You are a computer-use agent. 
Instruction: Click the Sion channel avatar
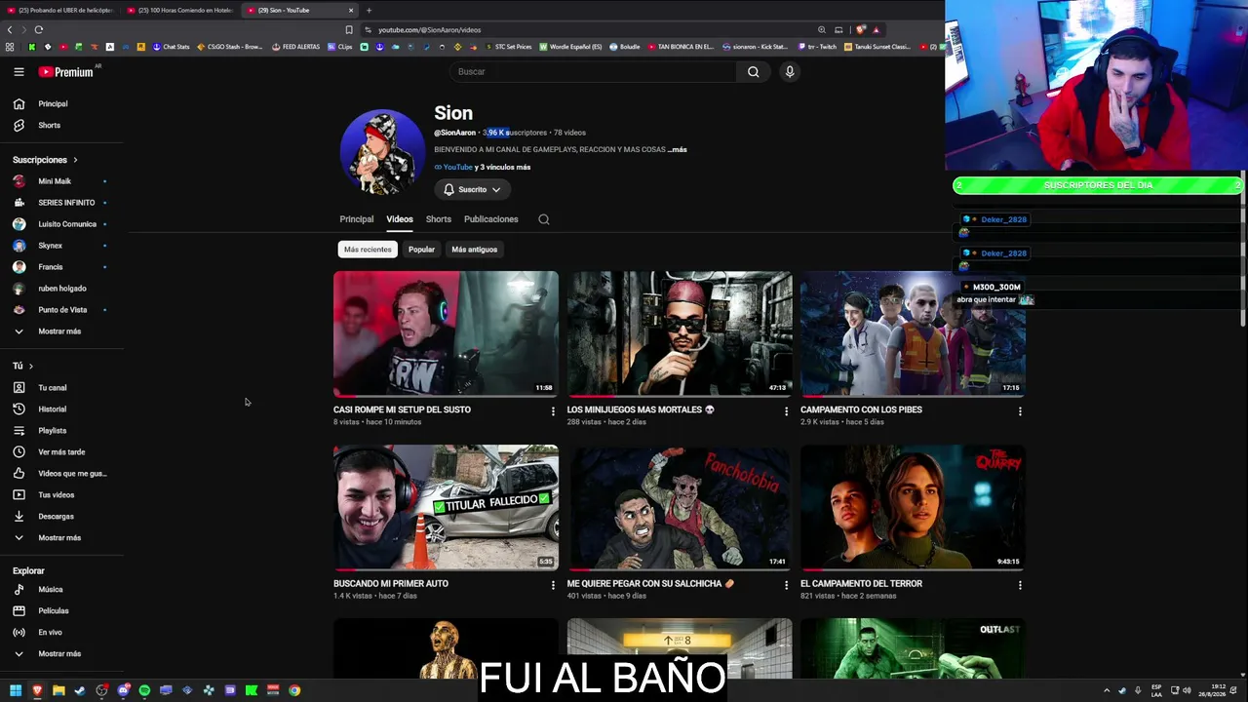(382, 153)
